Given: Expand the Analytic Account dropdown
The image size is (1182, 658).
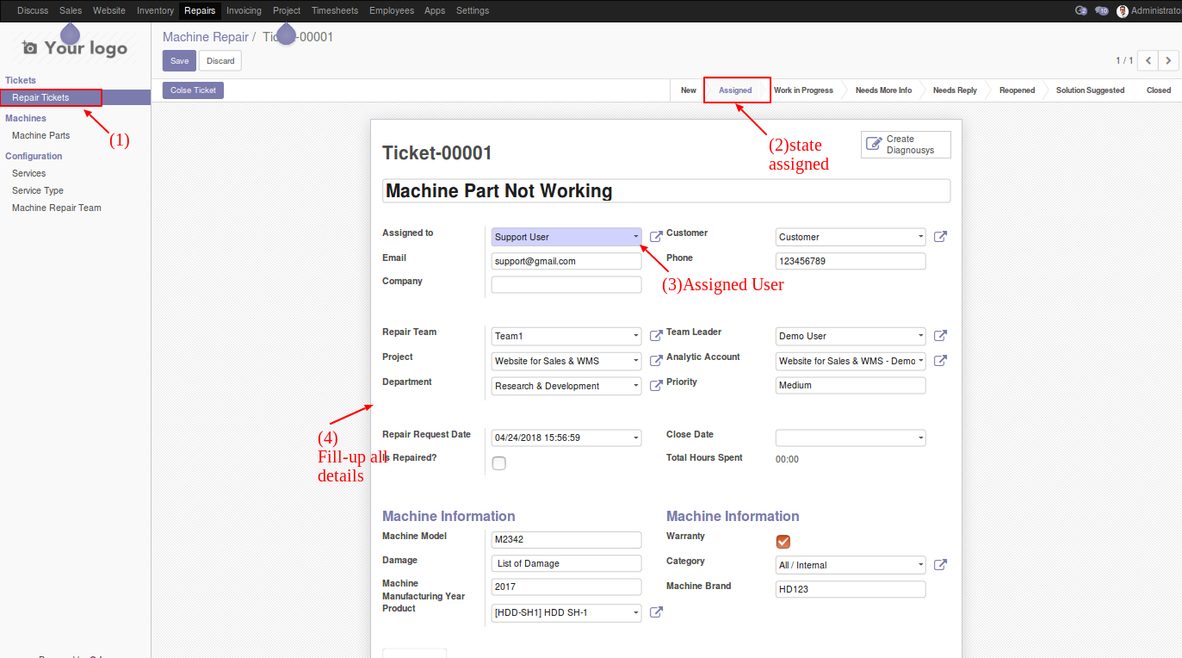Looking at the screenshot, I should point(920,361).
